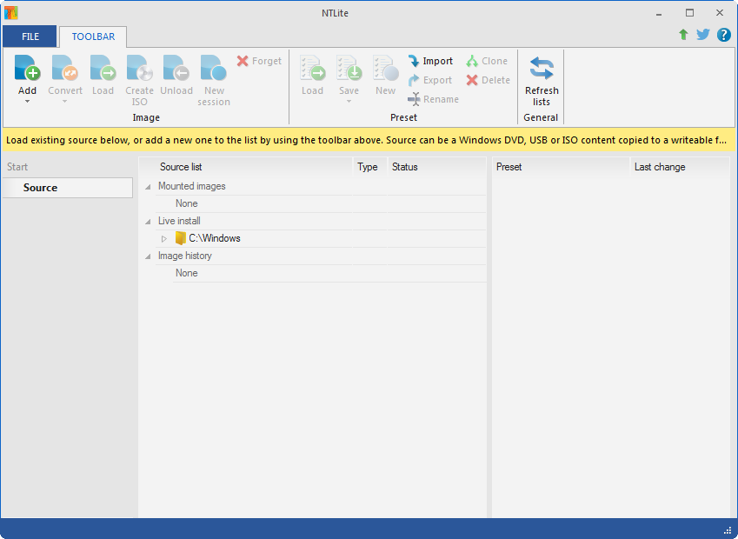This screenshot has height=539, width=738.
Task: Click the Preset Save icon
Action: tap(349, 68)
